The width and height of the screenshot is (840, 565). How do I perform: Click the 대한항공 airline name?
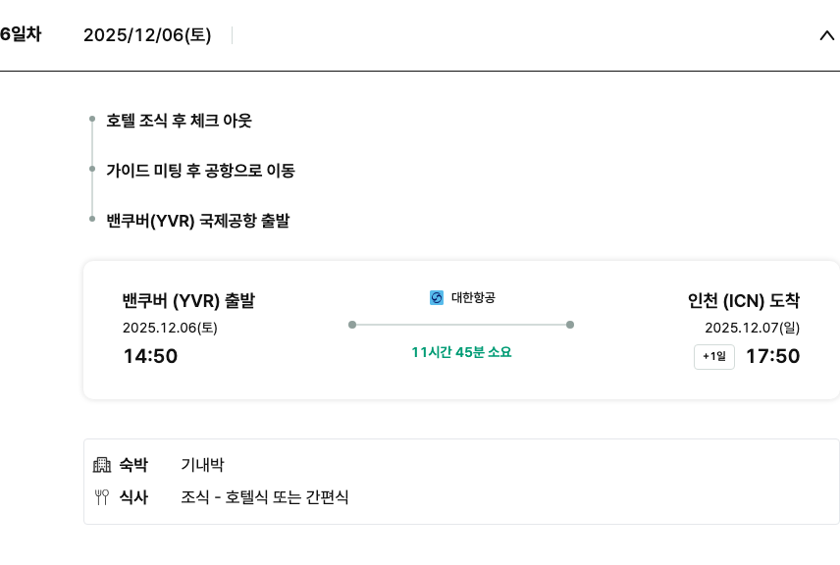[473, 297]
